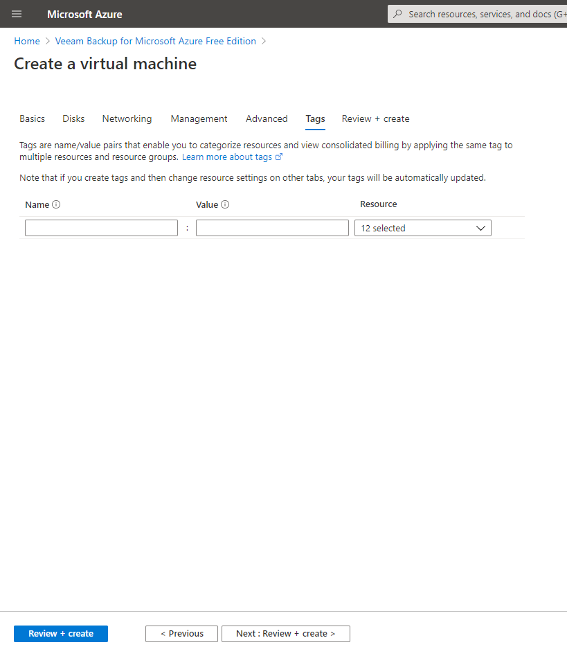Switch to the Disks tab

[73, 119]
